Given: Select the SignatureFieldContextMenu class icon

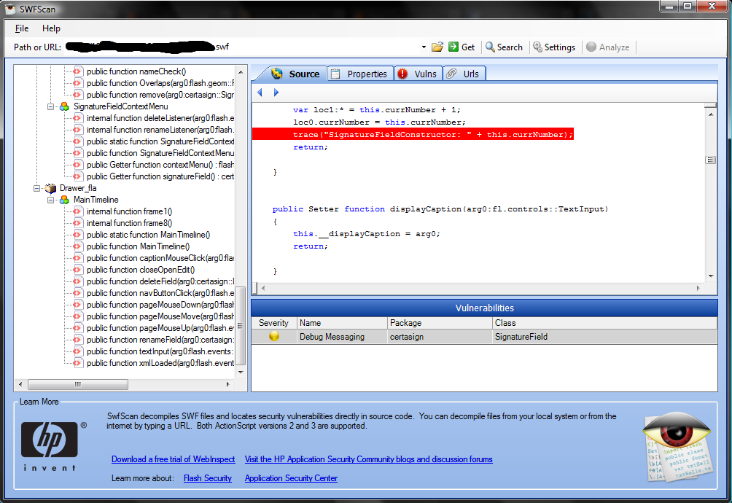Looking at the screenshot, I should tap(64, 107).
